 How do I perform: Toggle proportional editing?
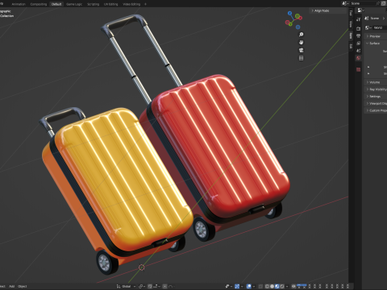pos(165,287)
